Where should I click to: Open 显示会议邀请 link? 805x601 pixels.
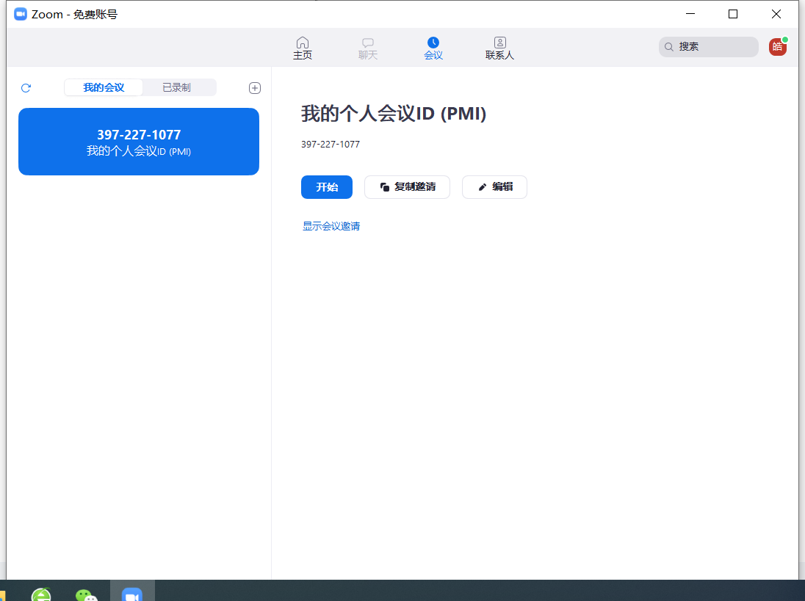pyautogui.click(x=331, y=226)
